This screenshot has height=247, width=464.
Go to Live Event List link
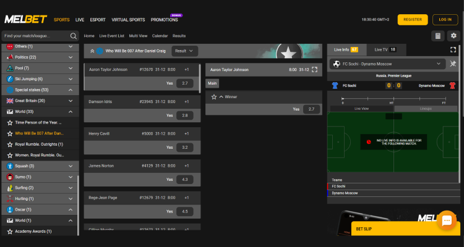[x=111, y=36]
